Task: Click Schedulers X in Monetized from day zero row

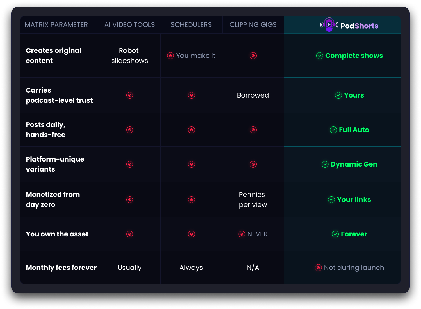Action: [x=191, y=200]
